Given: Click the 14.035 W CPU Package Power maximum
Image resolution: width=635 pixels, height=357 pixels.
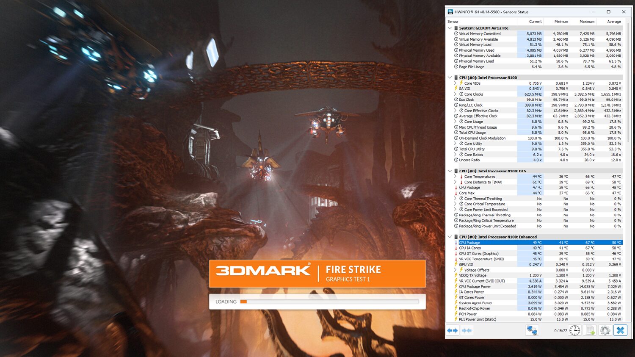Looking at the screenshot, I should pos(587,287).
